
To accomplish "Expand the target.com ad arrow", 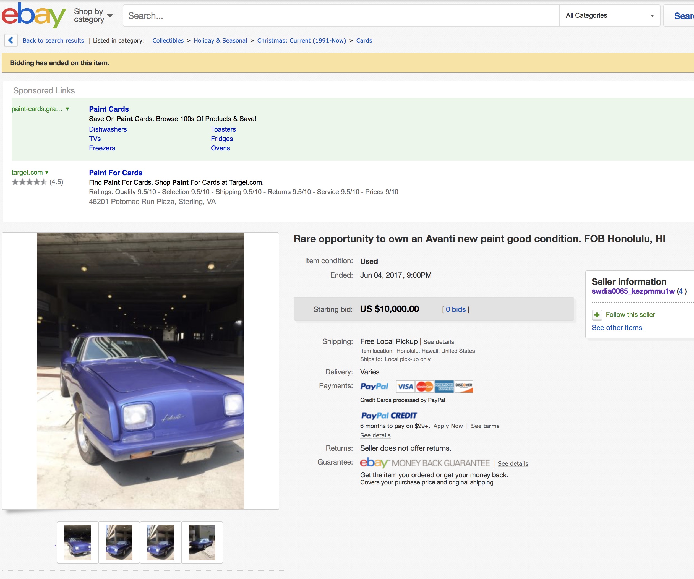I will [x=47, y=172].
